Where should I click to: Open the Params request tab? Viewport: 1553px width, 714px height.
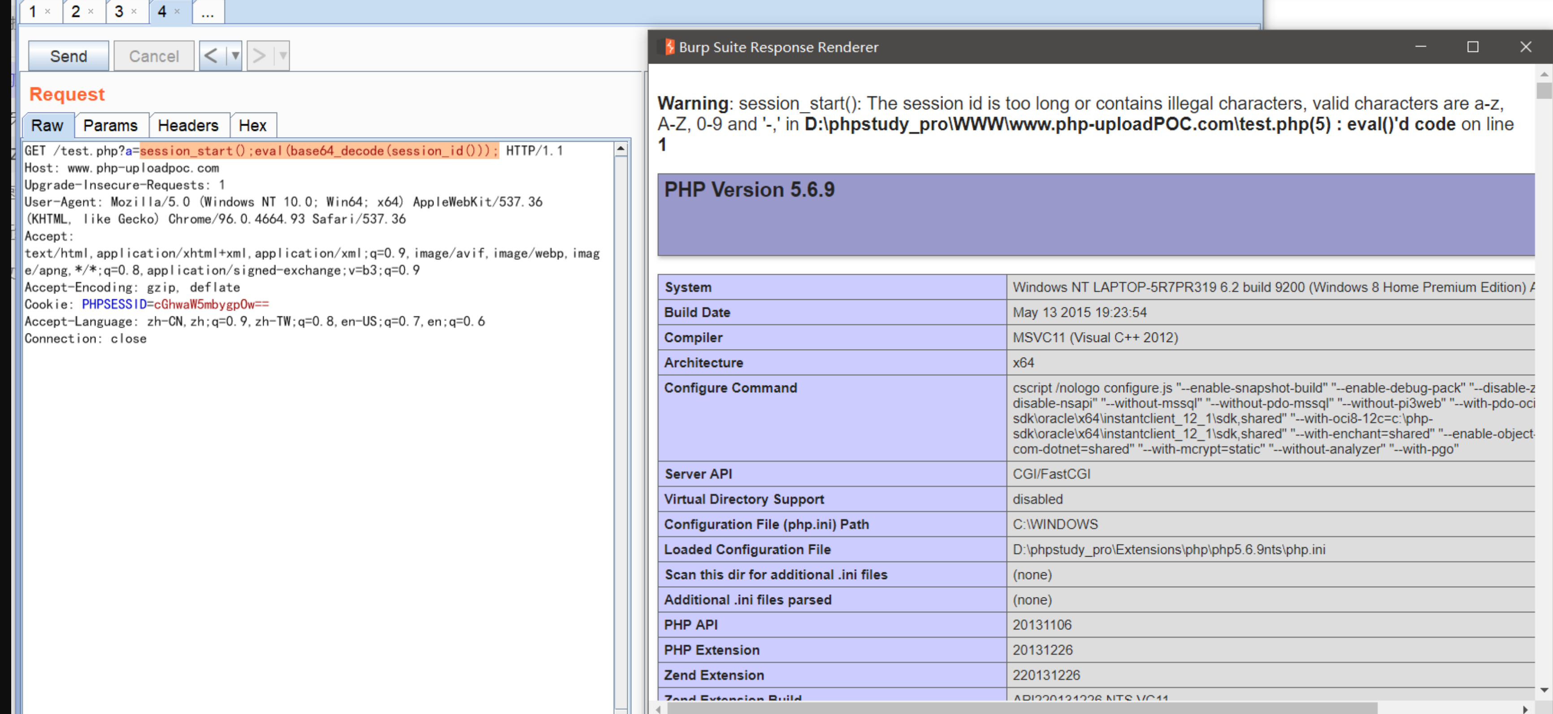111,125
